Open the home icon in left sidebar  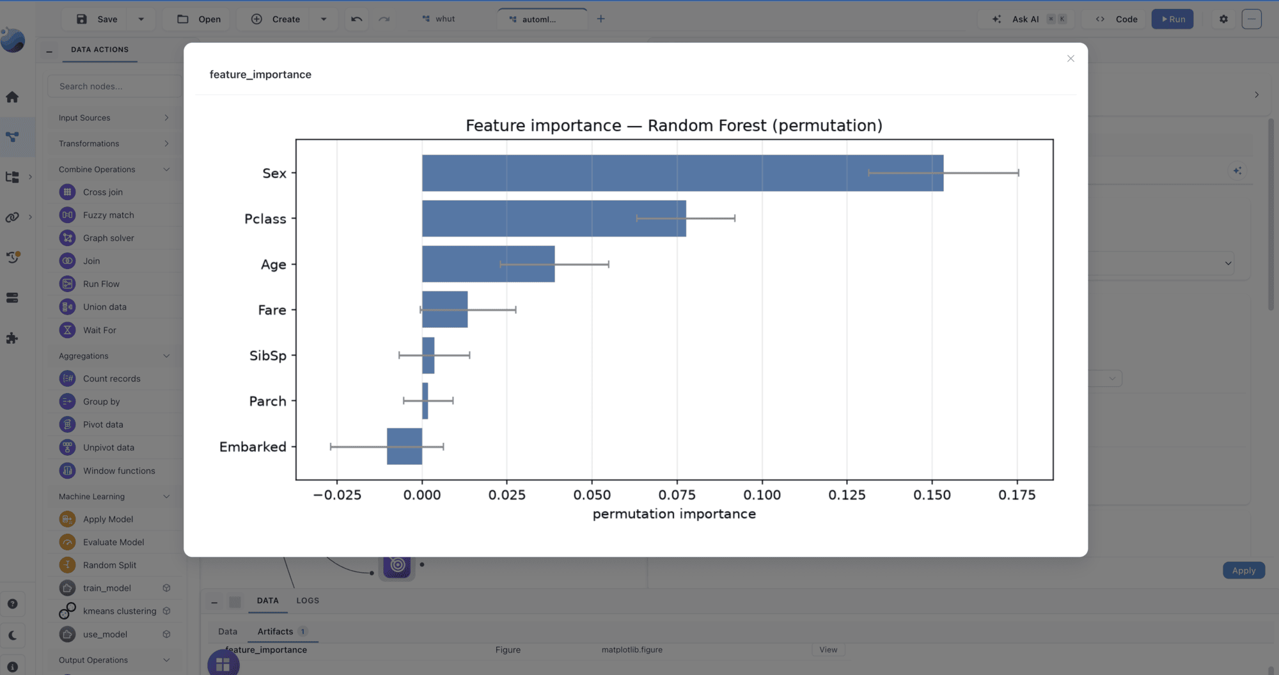pyautogui.click(x=12, y=97)
